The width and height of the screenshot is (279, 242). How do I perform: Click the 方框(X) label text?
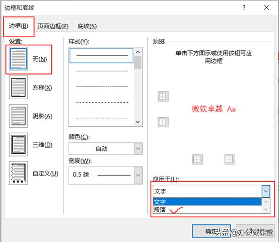click(42, 88)
